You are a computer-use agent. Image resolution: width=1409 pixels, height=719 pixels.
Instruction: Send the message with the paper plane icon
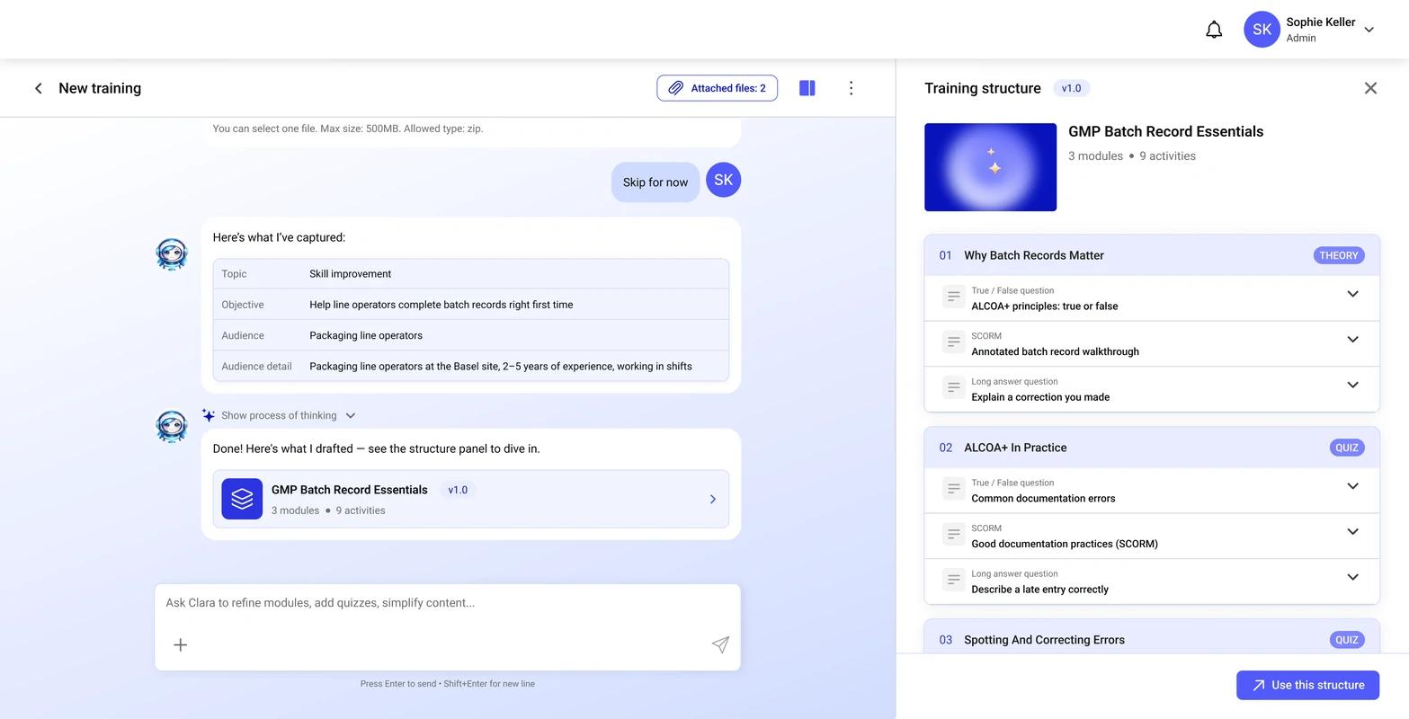tap(720, 644)
